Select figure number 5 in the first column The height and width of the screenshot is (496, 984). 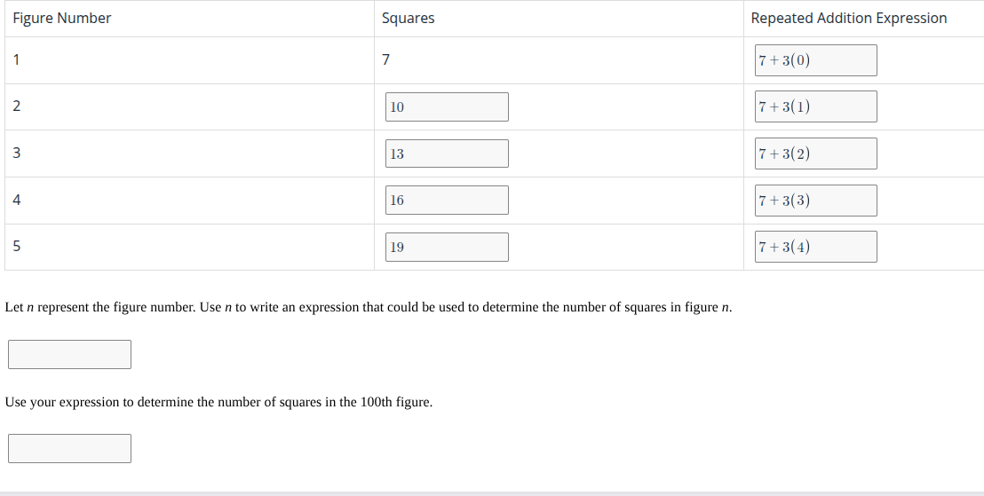(17, 246)
